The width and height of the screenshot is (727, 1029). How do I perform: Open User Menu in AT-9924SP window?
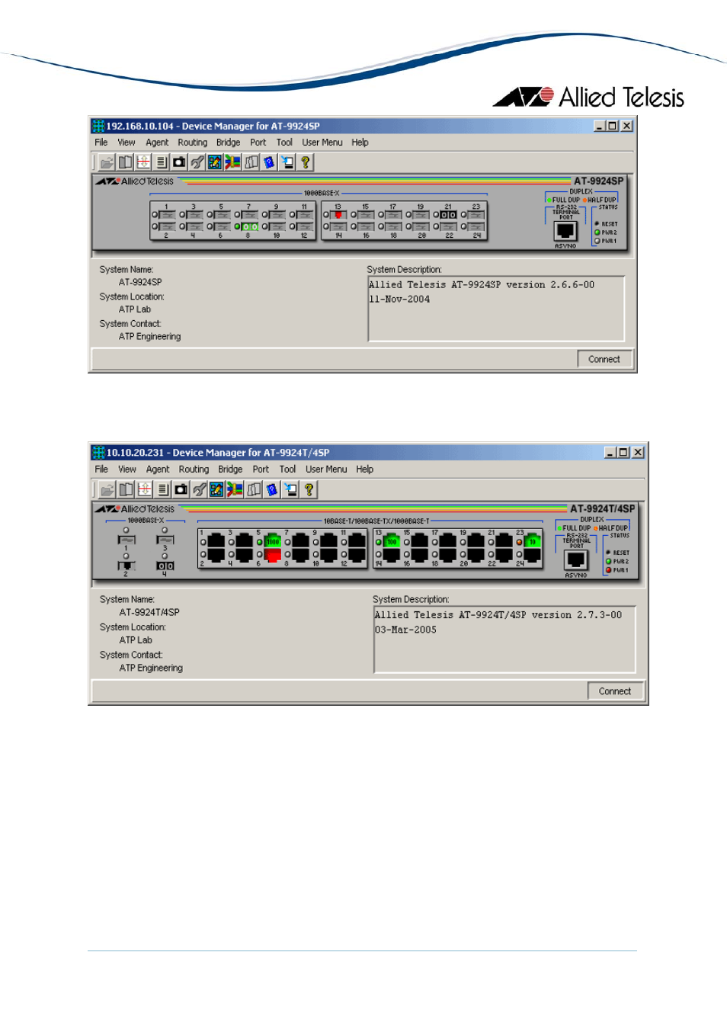(x=322, y=143)
